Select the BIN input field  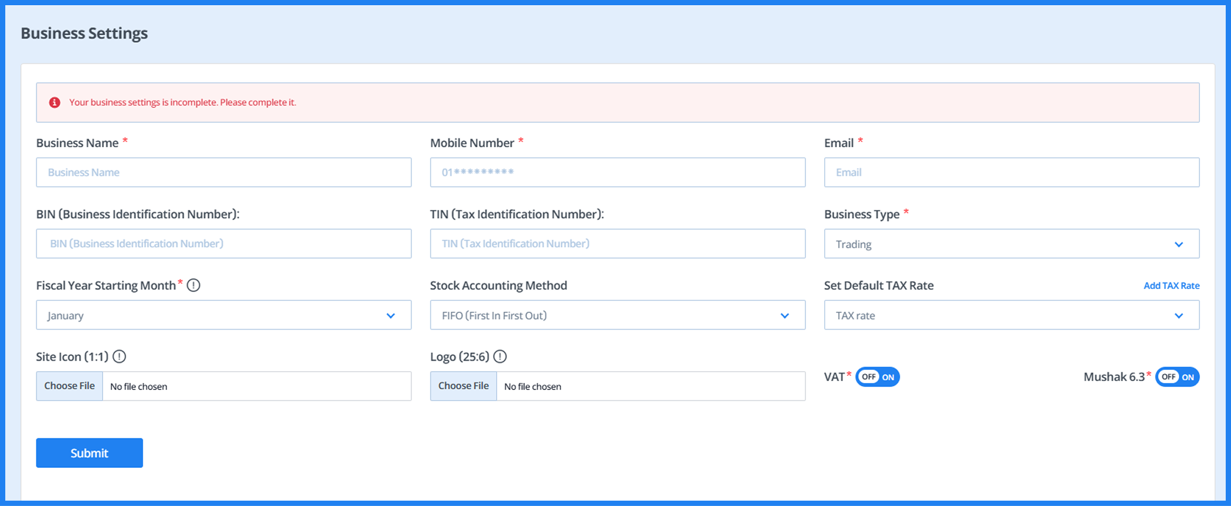tap(223, 244)
